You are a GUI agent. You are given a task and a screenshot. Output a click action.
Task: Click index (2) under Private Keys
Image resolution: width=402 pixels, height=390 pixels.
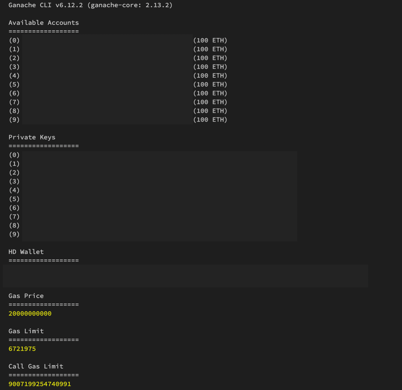pos(14,172)
